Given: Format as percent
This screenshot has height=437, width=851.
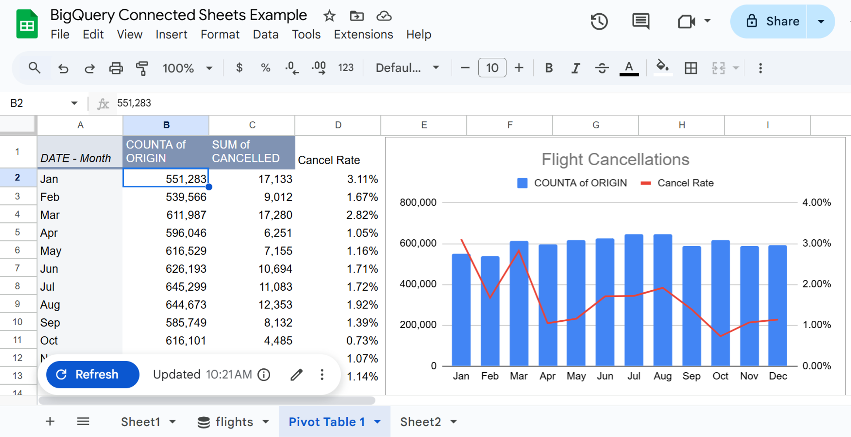Looking at the screenshot, I should coord(266,68).
